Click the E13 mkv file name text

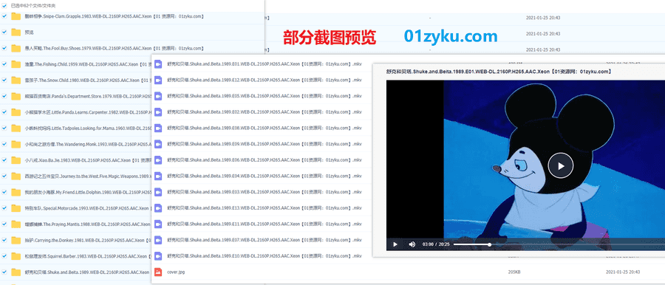tap(265, 208)
